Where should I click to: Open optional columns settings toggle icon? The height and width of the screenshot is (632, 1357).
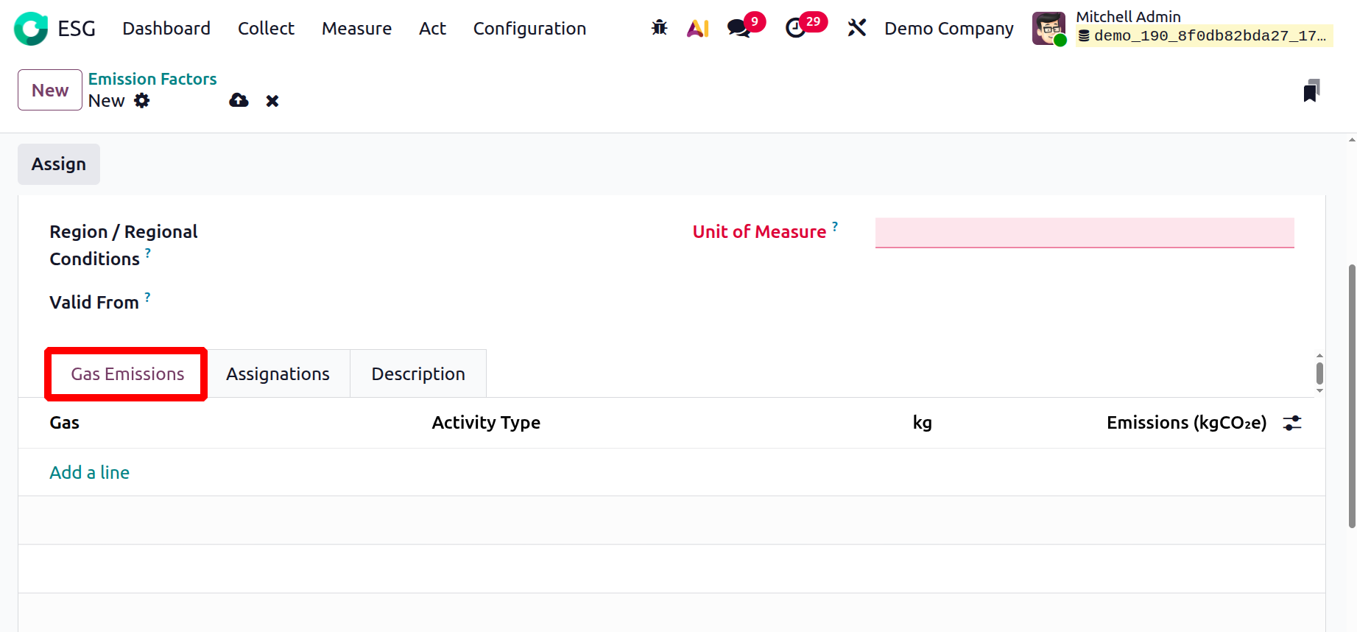pos(1292,423)
